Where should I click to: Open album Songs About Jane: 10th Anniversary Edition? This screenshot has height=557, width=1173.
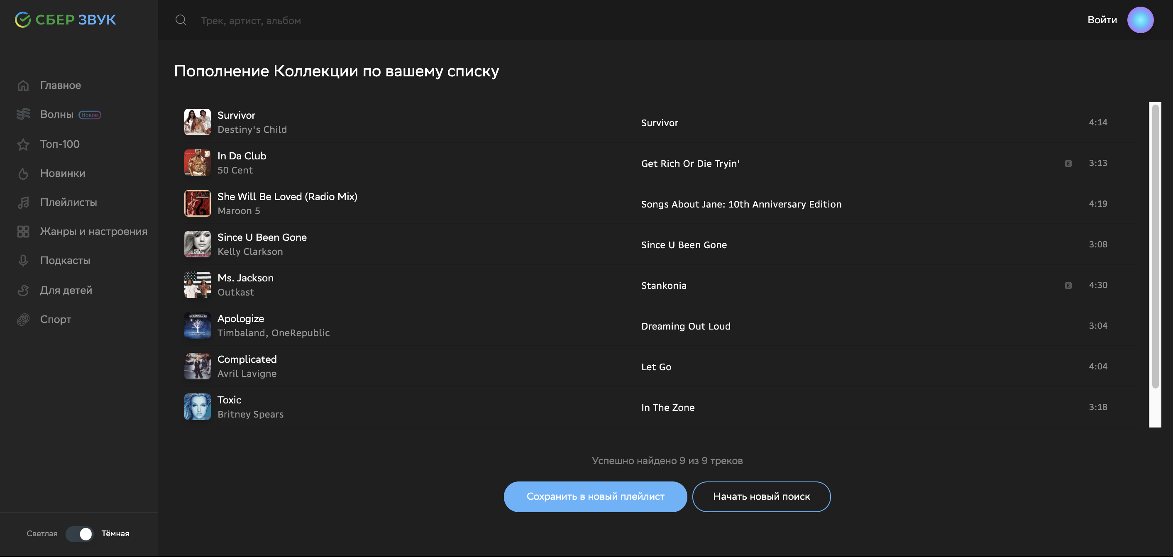pos(741,204)
